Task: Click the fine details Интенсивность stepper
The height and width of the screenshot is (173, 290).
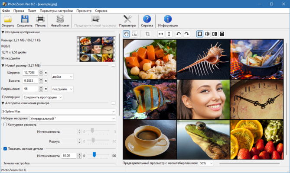Action: [79, 156]
